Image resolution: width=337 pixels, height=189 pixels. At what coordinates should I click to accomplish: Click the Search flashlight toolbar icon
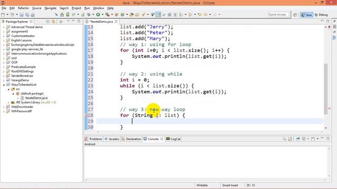[x=143, y=15]
